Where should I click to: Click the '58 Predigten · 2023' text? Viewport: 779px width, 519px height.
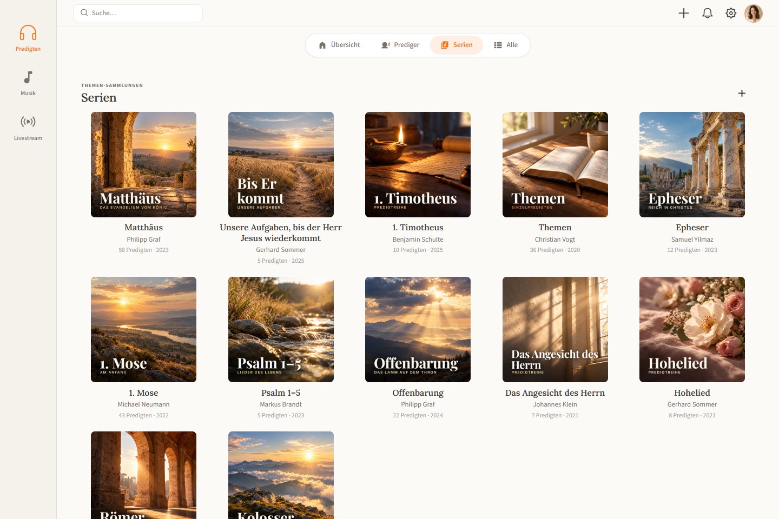(143, 250)
